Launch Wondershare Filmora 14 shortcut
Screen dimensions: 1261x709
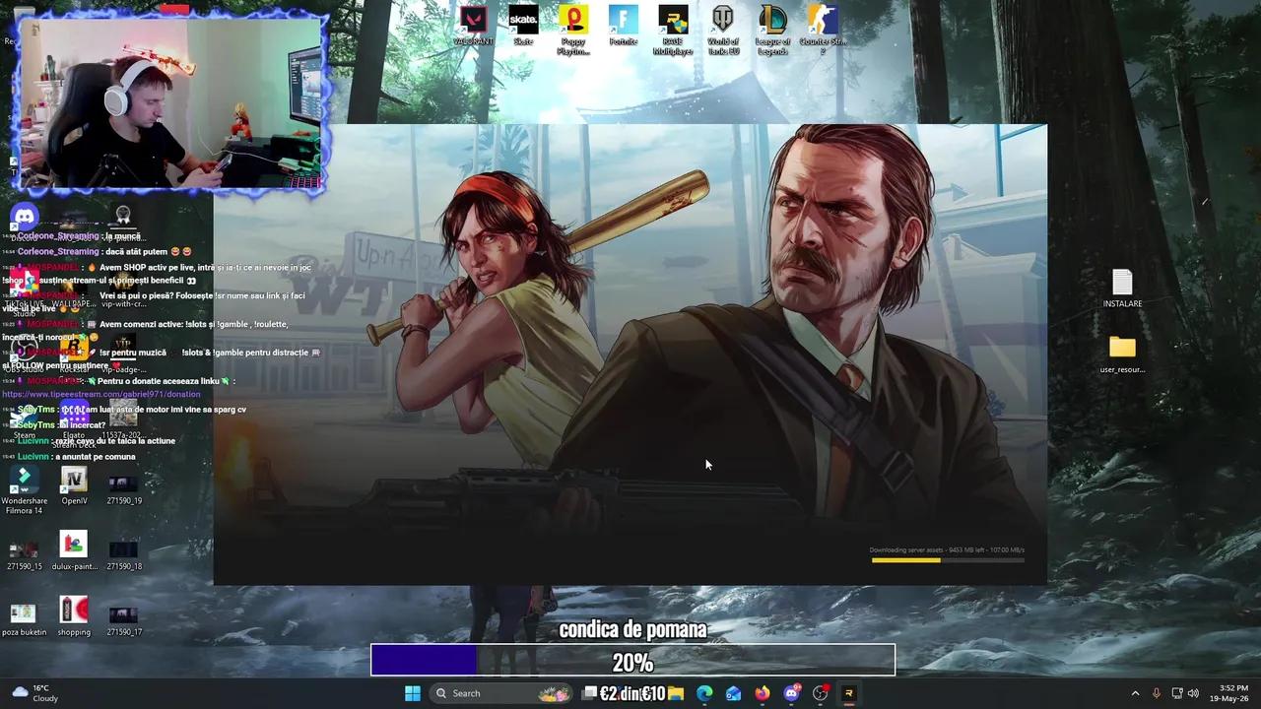tap(24, 490)
